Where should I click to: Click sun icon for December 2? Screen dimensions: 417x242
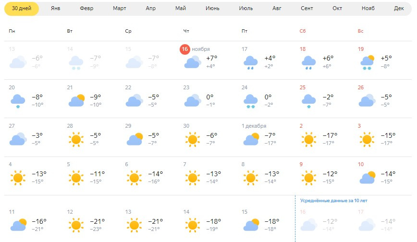pos(309,139)
